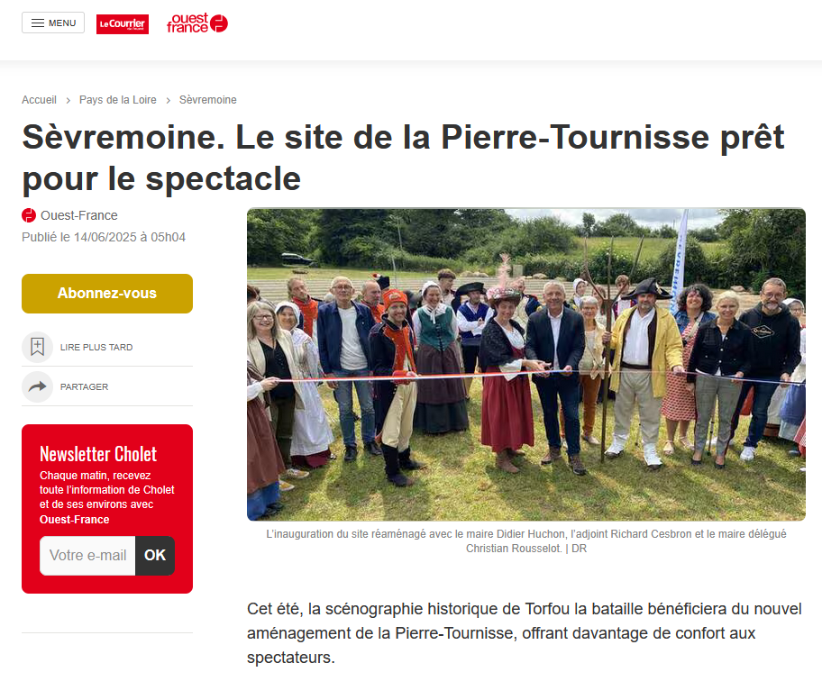
Task: Click the Abonnez-vous subscribe button
Action: coord(107,294)
